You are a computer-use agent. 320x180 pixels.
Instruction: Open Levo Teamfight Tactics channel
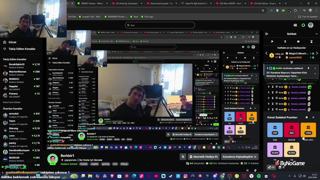click(x=21, y=137)
